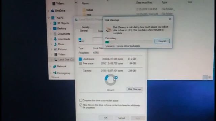Image resolution: width=216 pixels, height=121 pixels.
Task: Open the Homegroup icon in sidebar
Action: click(55, 73)
